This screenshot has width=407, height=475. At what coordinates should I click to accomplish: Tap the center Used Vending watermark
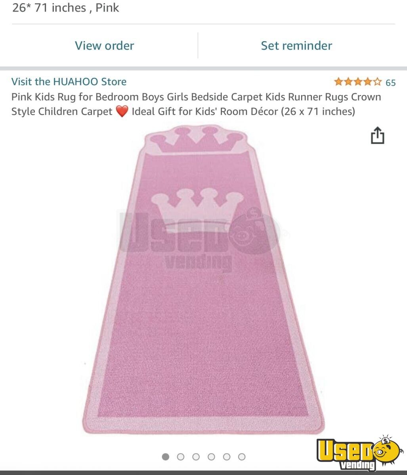[200, 237]
